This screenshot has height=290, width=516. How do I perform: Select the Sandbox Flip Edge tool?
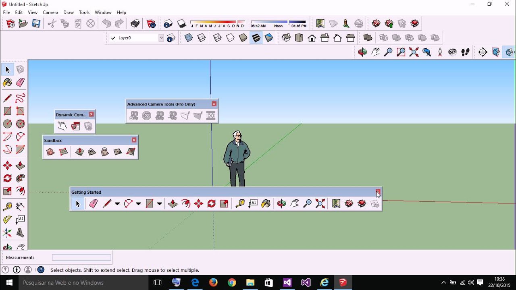click(131, 152)
